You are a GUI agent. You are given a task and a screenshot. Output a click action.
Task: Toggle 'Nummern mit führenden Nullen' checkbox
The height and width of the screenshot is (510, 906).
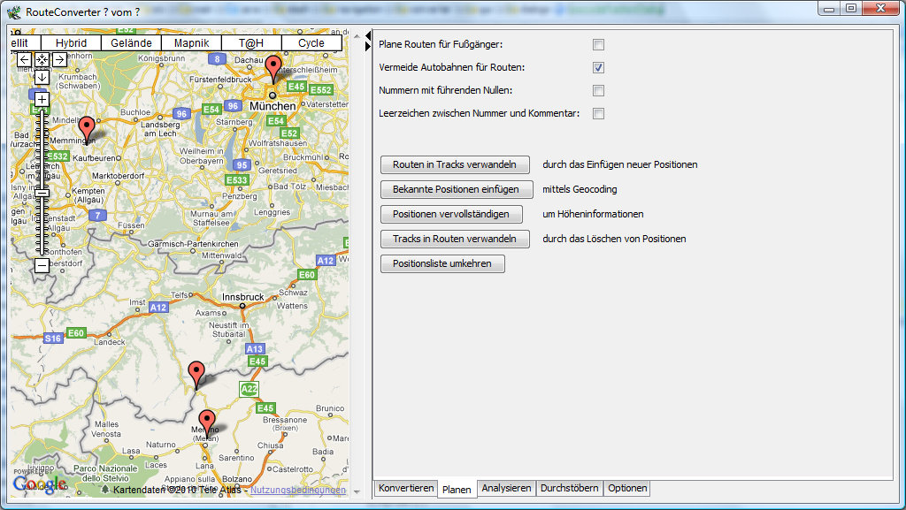tap(599, 90)
